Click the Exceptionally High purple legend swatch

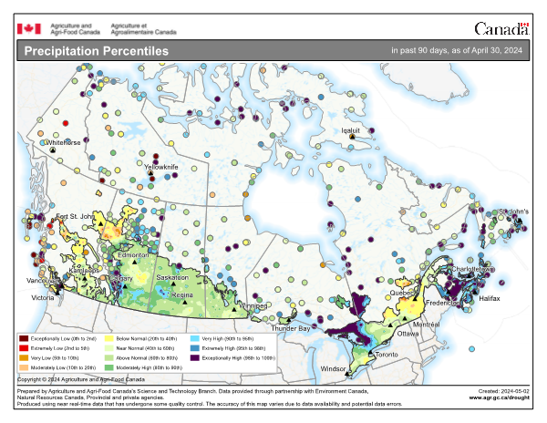[x=195, y=358]
